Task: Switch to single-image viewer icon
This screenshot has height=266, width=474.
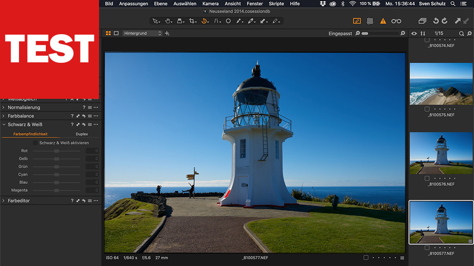Action: point(116,33)
